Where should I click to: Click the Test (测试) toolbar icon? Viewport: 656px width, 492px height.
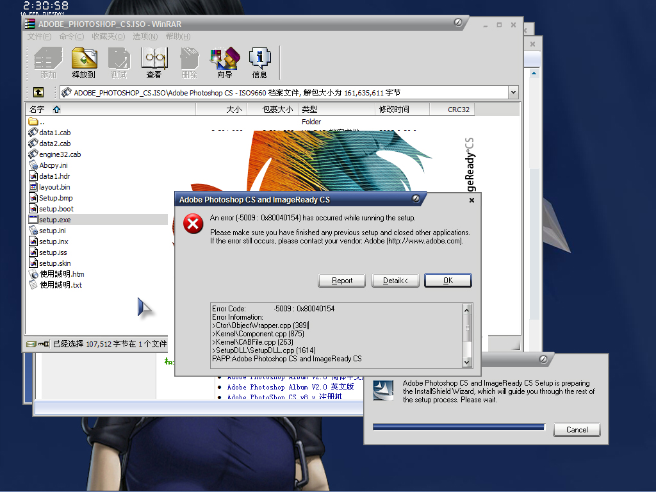pyautogui.click(x=119, y=63)
